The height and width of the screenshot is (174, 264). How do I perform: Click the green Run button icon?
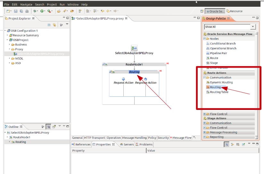point(42,11)
